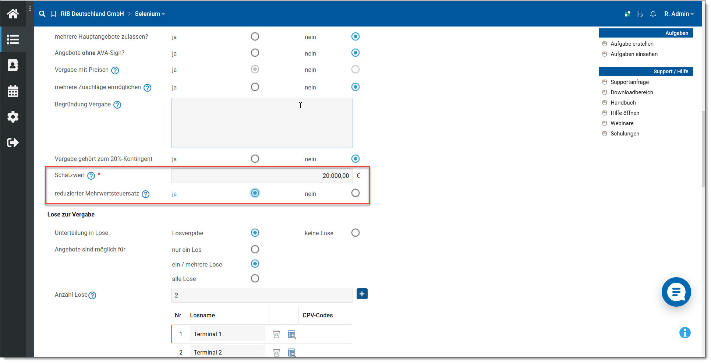This screenshot has width=711, height=363.
Task: Open the settings gear in sidebar
Action: 13,117
